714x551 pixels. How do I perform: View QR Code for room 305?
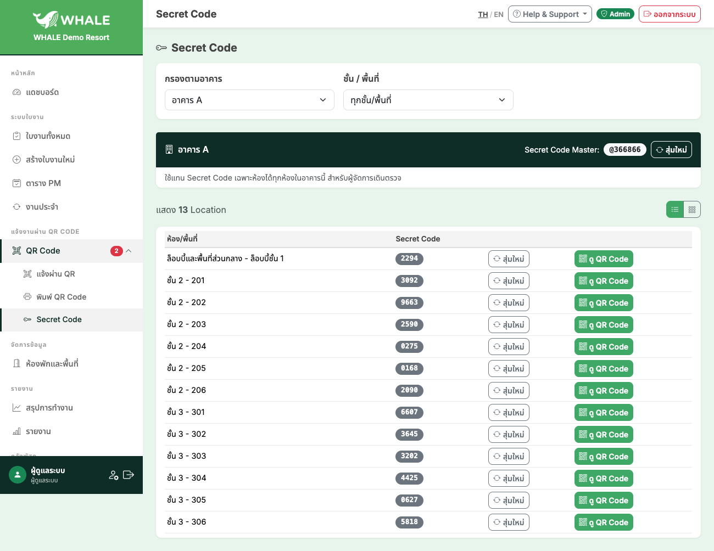coord(604,501)
